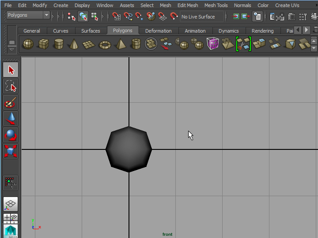This screenshot has height=238, width=318.
Task: Choose the Paint Selection tool
Action: click(11, 103)
